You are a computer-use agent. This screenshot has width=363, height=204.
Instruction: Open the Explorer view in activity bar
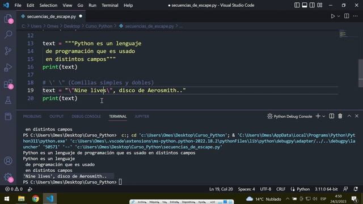point(8,19)
